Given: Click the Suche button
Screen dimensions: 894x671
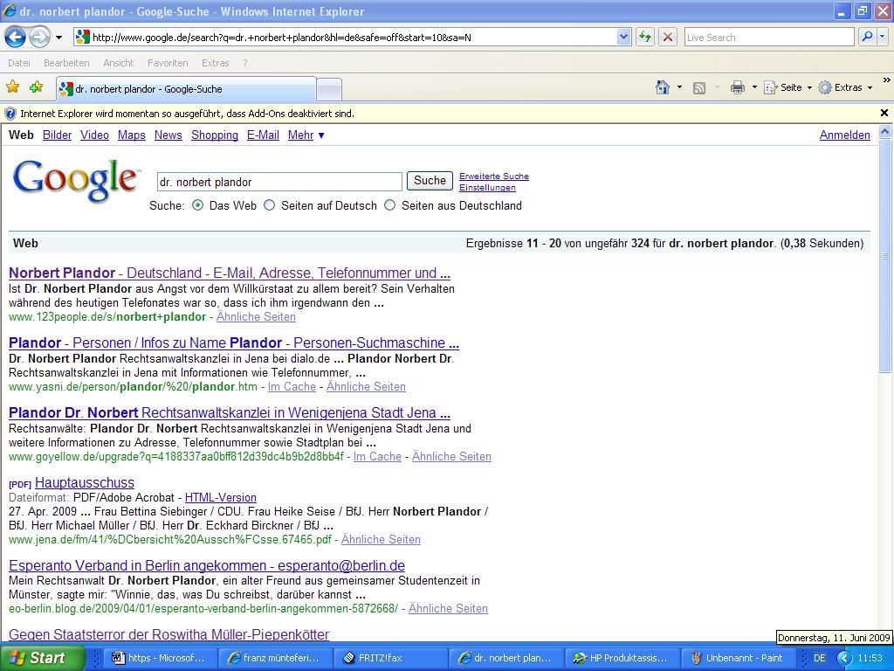Looking at the screenshot, I should click(430, 181).
